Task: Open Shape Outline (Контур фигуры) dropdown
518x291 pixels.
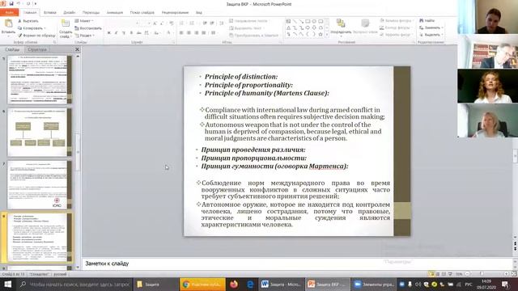Action: [x=396, y=27]
